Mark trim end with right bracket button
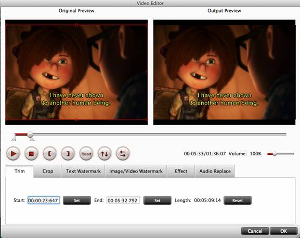This screenshot has height=238, width=300. (x=68, y=153)
